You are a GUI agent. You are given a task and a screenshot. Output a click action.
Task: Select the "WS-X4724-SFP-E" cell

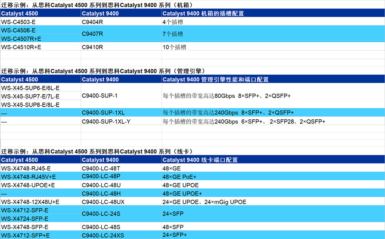[41, 218]
